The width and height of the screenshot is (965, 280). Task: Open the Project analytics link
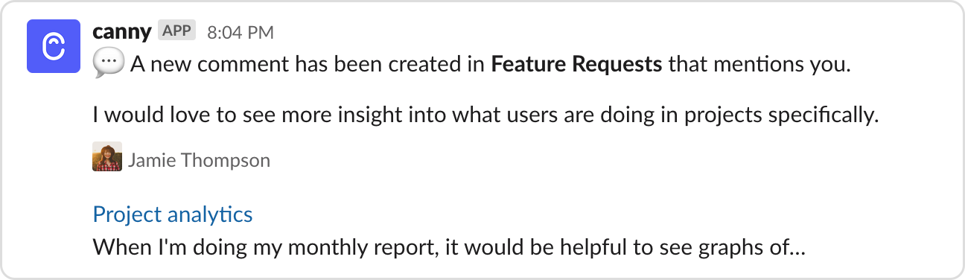[173, 214]
